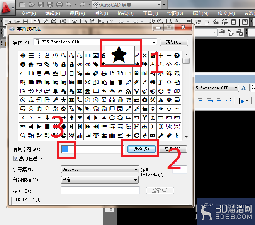Image resolution: width=255 pixels, height=225 pixels.
Task: Click the calculator icon in standard toolbar
Action: [x=233, y=22]
